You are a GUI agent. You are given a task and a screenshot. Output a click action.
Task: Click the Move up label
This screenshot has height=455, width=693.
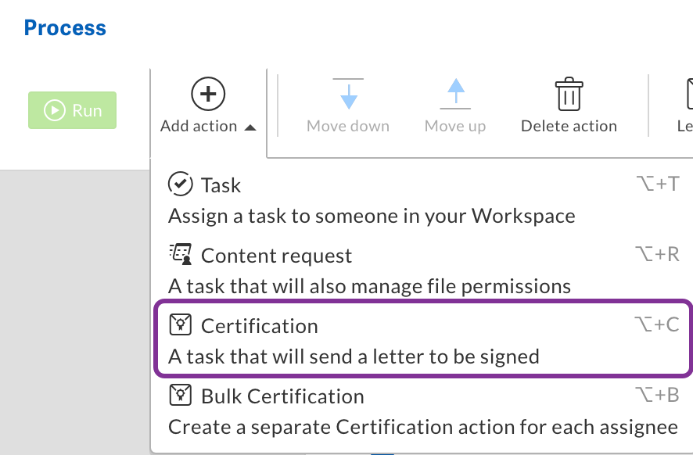pyautogui.click(x=455, y=126)
